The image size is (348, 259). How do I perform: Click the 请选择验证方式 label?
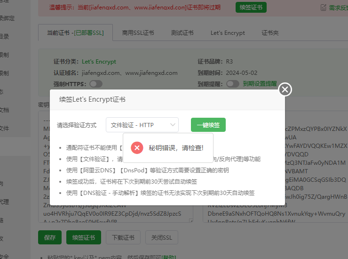point(77,125)
